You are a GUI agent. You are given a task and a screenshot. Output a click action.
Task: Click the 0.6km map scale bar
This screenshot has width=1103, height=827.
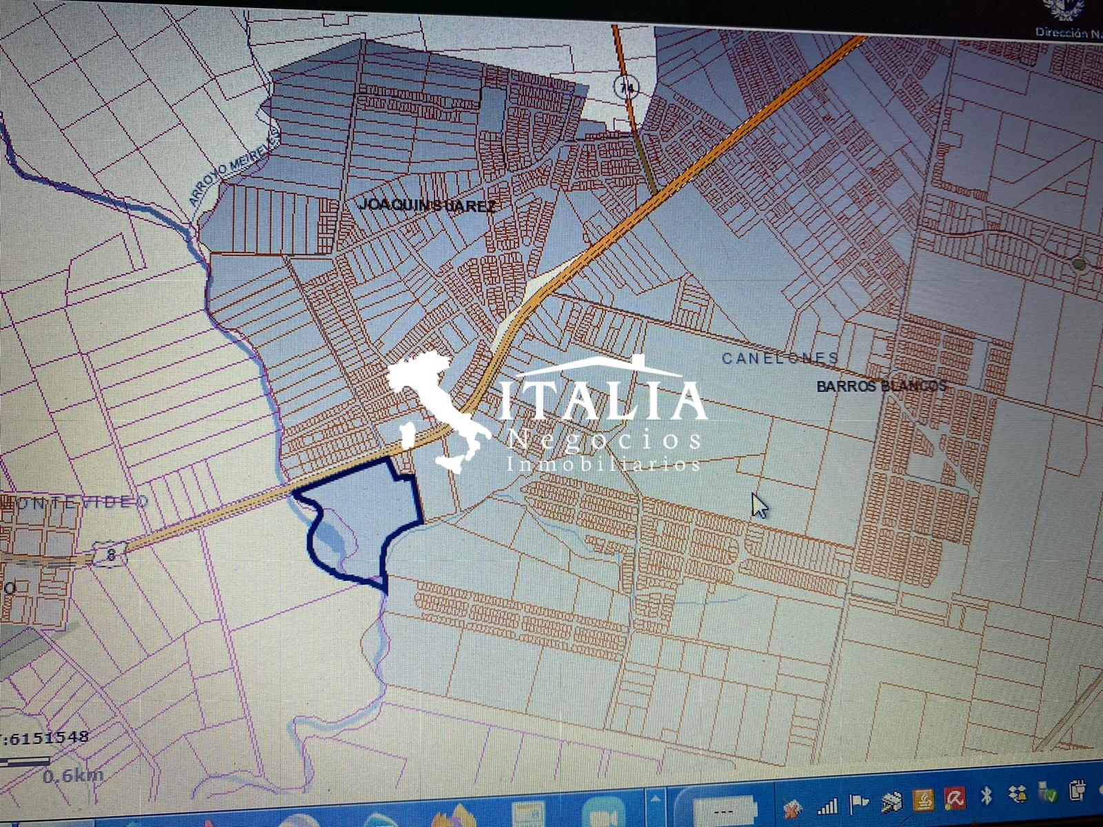(28, 762)
